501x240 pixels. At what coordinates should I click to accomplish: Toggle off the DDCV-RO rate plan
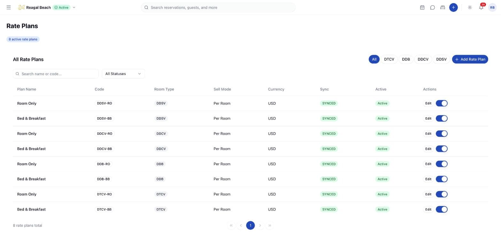point(442,134)
